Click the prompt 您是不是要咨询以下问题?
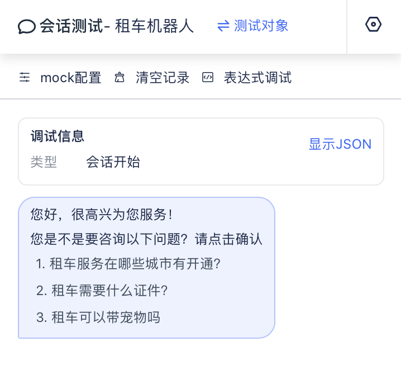The width and height of the screenshot is (401, 370). click(x=109, y=239)
